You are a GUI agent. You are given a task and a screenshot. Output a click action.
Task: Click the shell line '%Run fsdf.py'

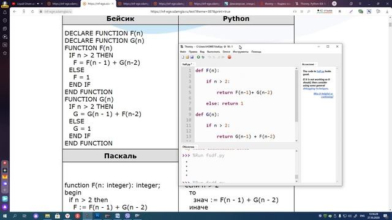click(x=208, y=155)
